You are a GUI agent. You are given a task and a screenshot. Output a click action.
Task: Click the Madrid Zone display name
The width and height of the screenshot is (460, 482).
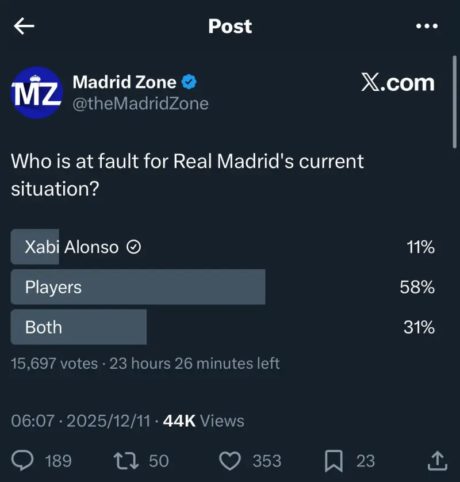(124, 82)
